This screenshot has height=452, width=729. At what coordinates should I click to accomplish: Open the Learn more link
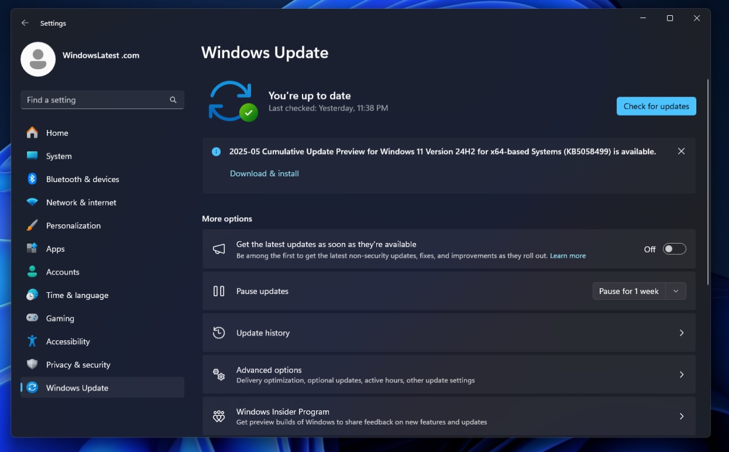(568, 256)
